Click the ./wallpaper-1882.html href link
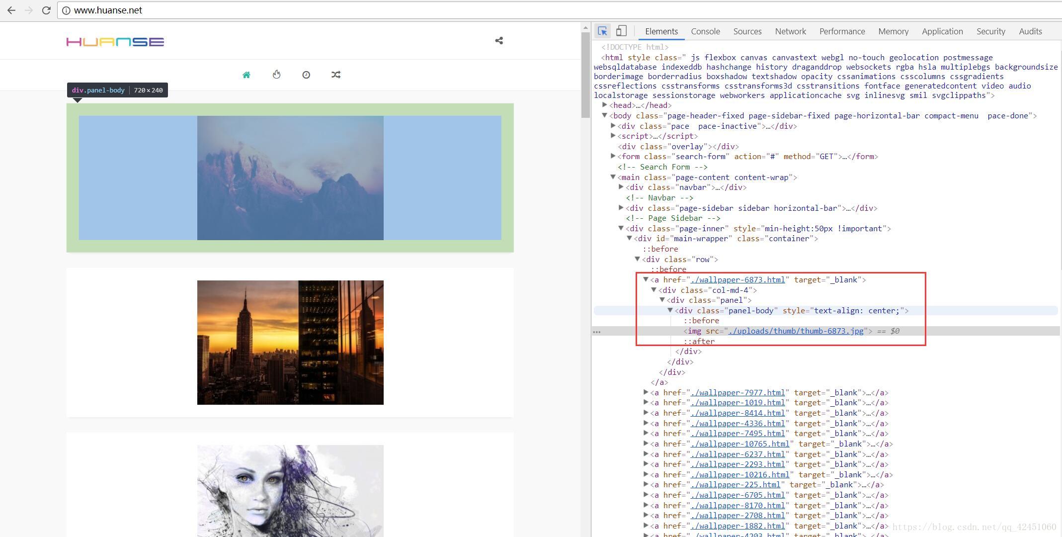Image resolution: width=1062 pixels, height=537 pixels. tap(738, 526)
